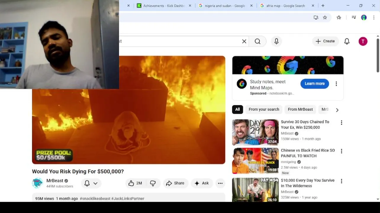This screenshot has height=213, width=380.
Task: Show more filter chips with arrow
Action: [337, 110]
